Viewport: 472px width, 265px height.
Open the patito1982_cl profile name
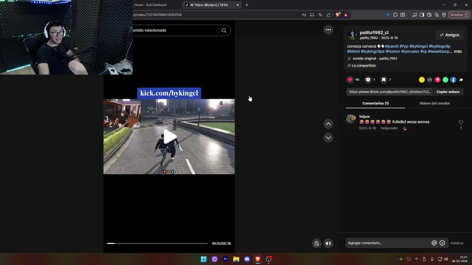tap(374, 32)
